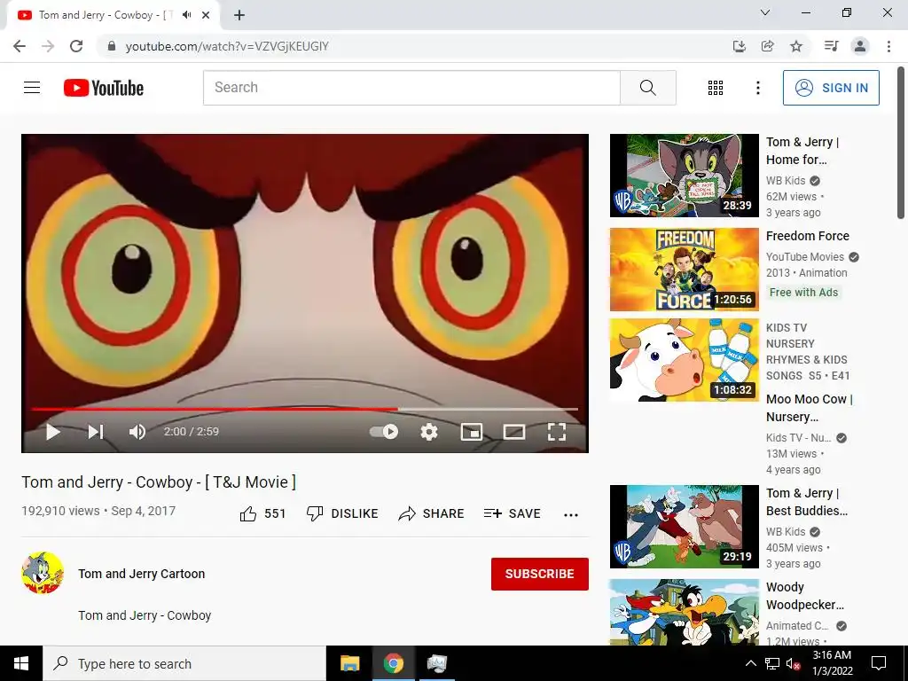
Task: Go to YouTube home via logo
Action: click(x=104, y=88)
